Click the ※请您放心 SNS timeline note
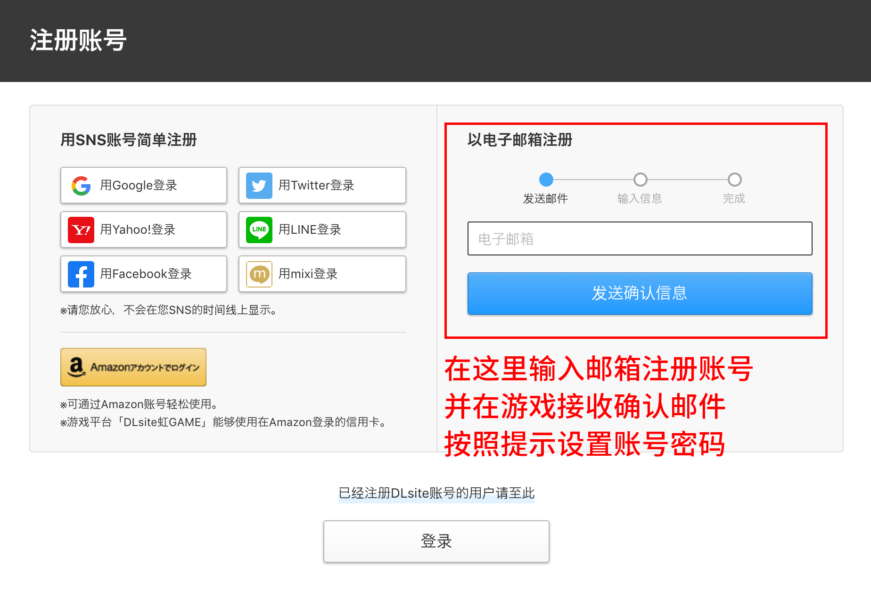This screenshot has width=871, height=591. pyautogui.click(x=169, y=310)
